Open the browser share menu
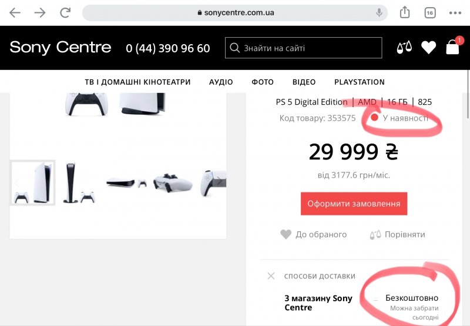The width and height of the screenshot is (470, 326). [405, 12]
